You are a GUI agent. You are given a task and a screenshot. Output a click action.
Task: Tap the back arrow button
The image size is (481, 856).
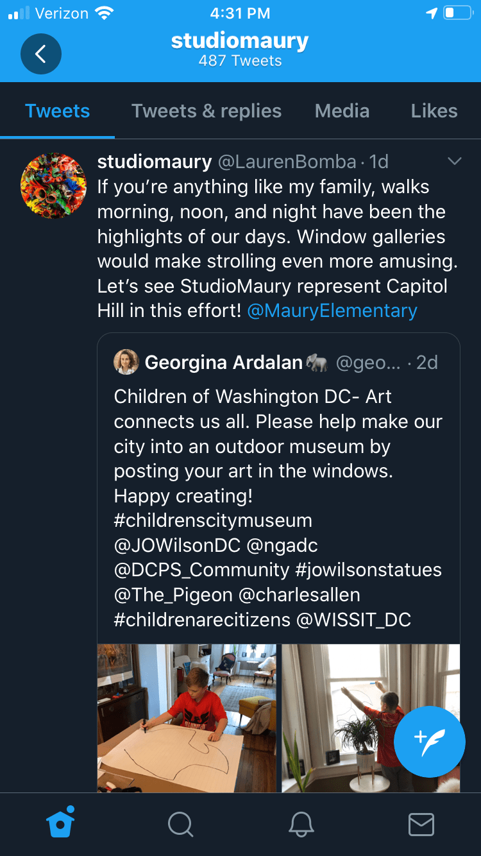click(41, 54)
